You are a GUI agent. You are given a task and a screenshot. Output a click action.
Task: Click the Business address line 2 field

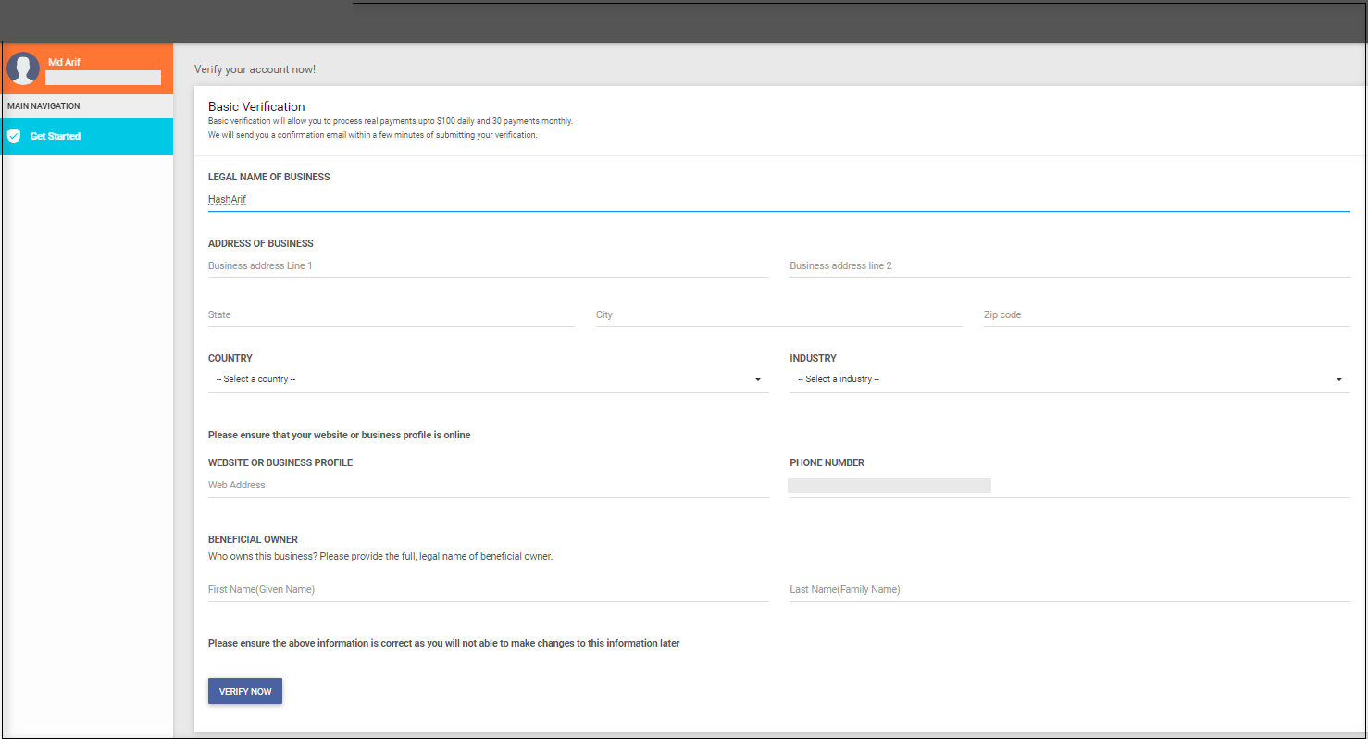click(1069, 265)
